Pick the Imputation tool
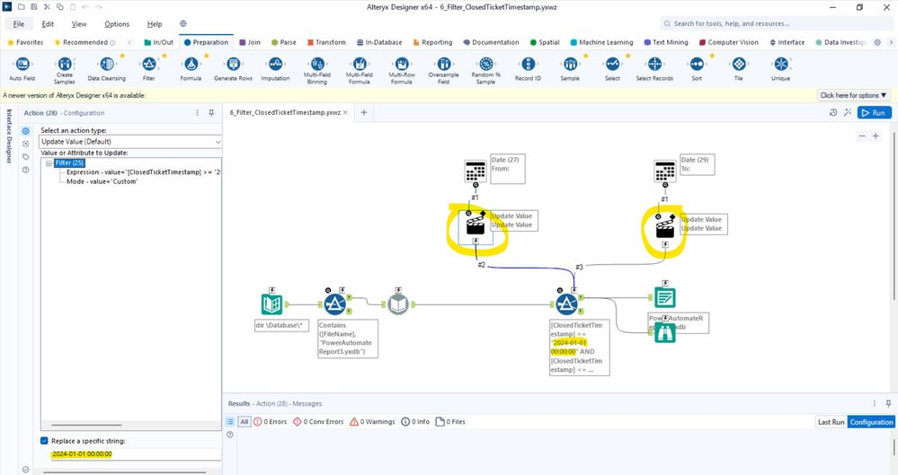898x475 pixels. click(x=275, y=64)
